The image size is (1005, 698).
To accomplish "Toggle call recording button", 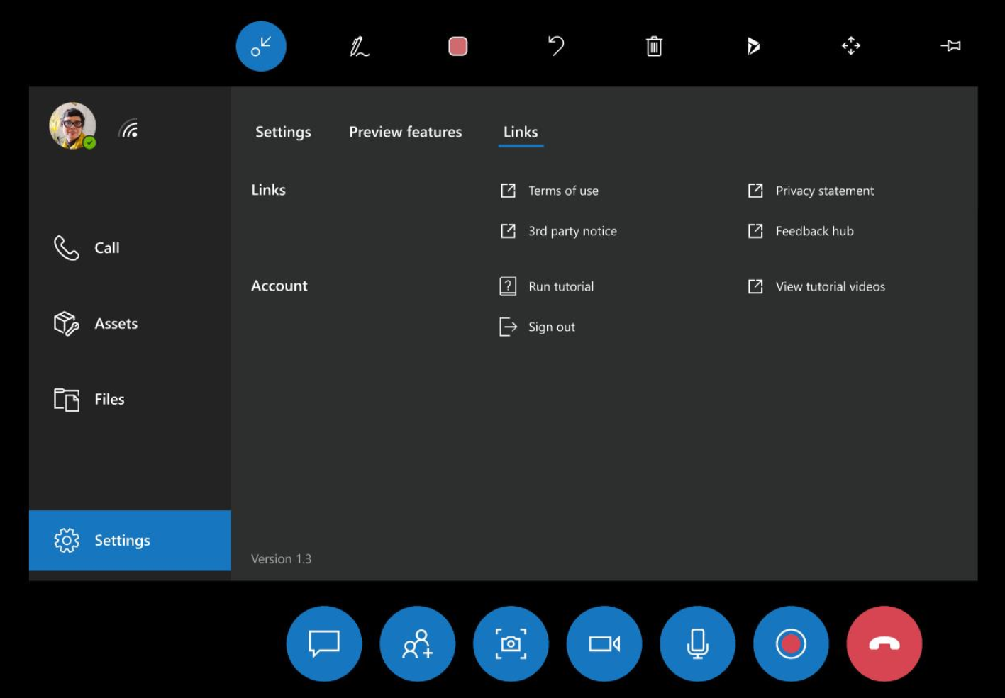I will click(x=791, y=643).
